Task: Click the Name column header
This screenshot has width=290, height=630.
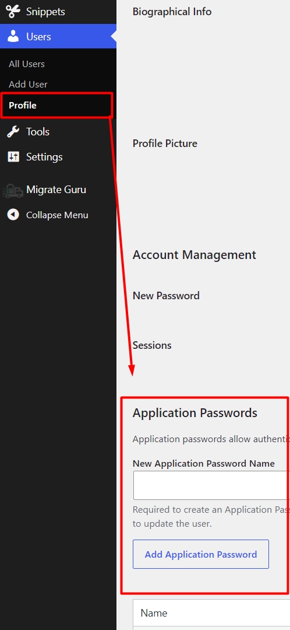Action: pyautogui.click(x=154, y=613)
